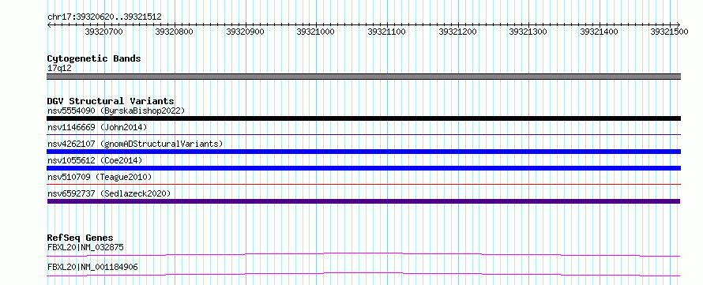Select the black nsv5554090 variant bar

tap(363, 118)
